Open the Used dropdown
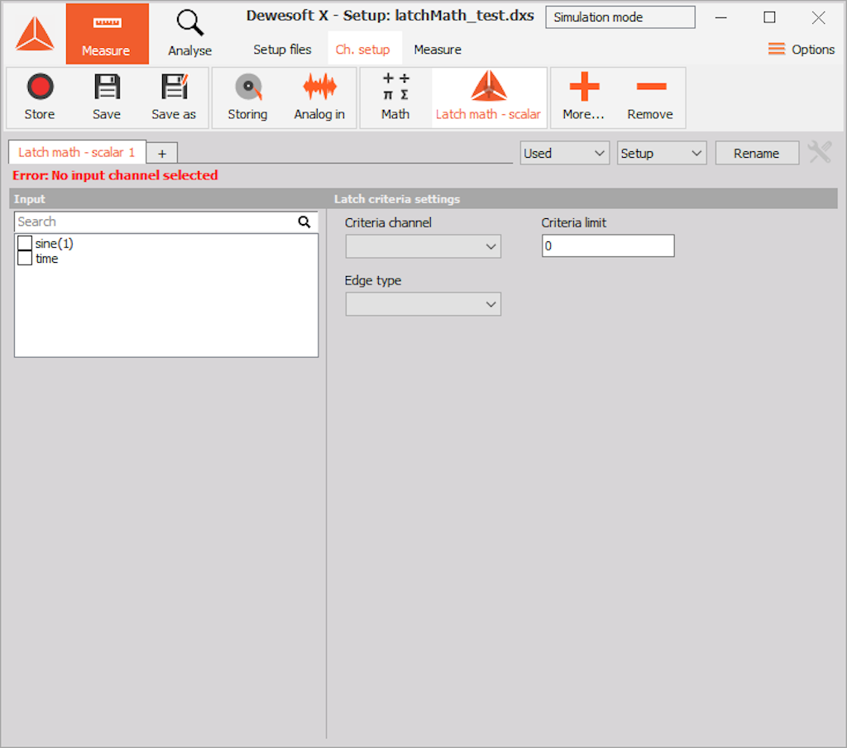847x748 pixels. click(x=564, y=153)
